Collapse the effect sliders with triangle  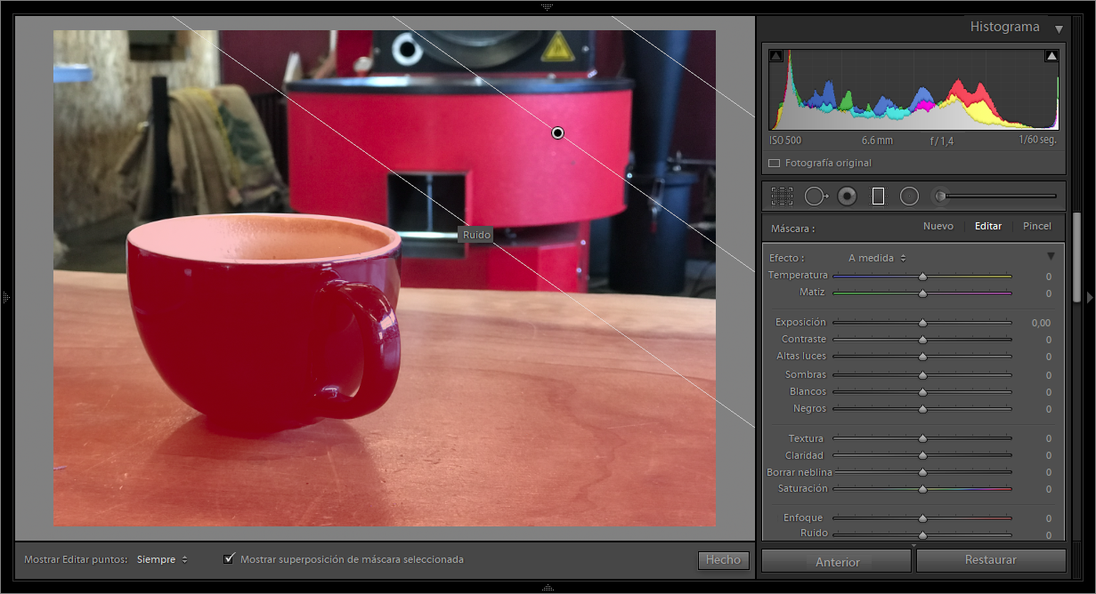1051,257
